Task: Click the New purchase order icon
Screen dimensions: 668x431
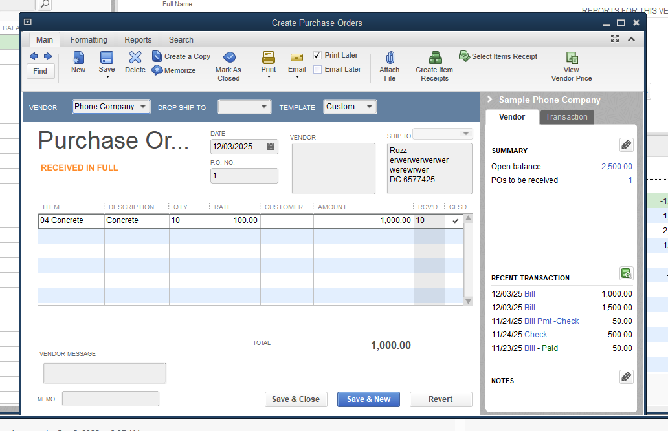Action: [x=78, y=59]
